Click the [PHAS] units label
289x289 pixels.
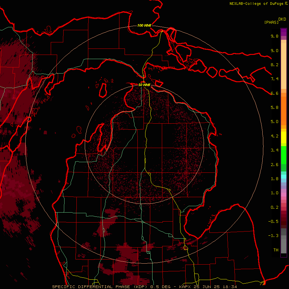pyautogui.click(x=271, y=22)
